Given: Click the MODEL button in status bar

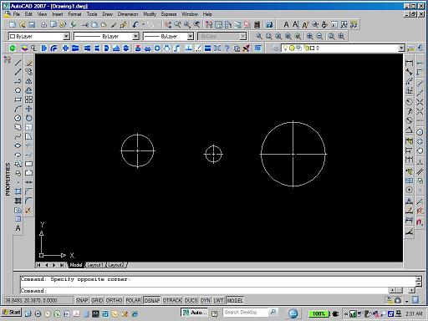Looking at the screenshot, I should pos(235,300).
